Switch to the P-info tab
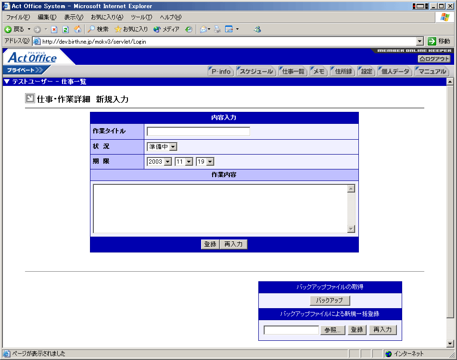This screenshot has height=360, width=457. 221,71
